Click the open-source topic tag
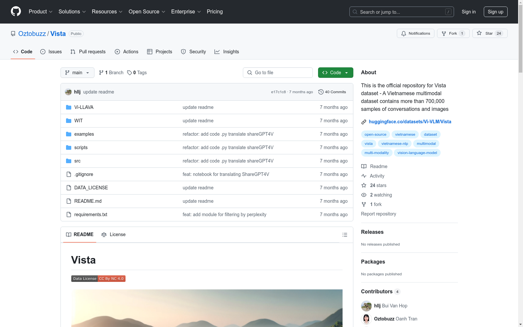This screenshot has width=523, height=327. [x=375, y=134]
